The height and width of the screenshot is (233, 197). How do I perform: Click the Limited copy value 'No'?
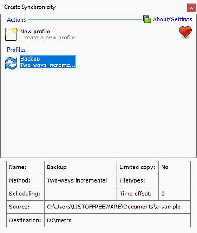coord(175,168)
